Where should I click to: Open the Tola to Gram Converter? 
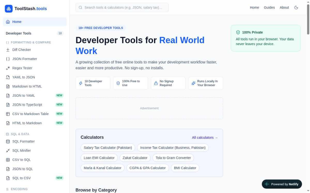[x=173, y=158]
